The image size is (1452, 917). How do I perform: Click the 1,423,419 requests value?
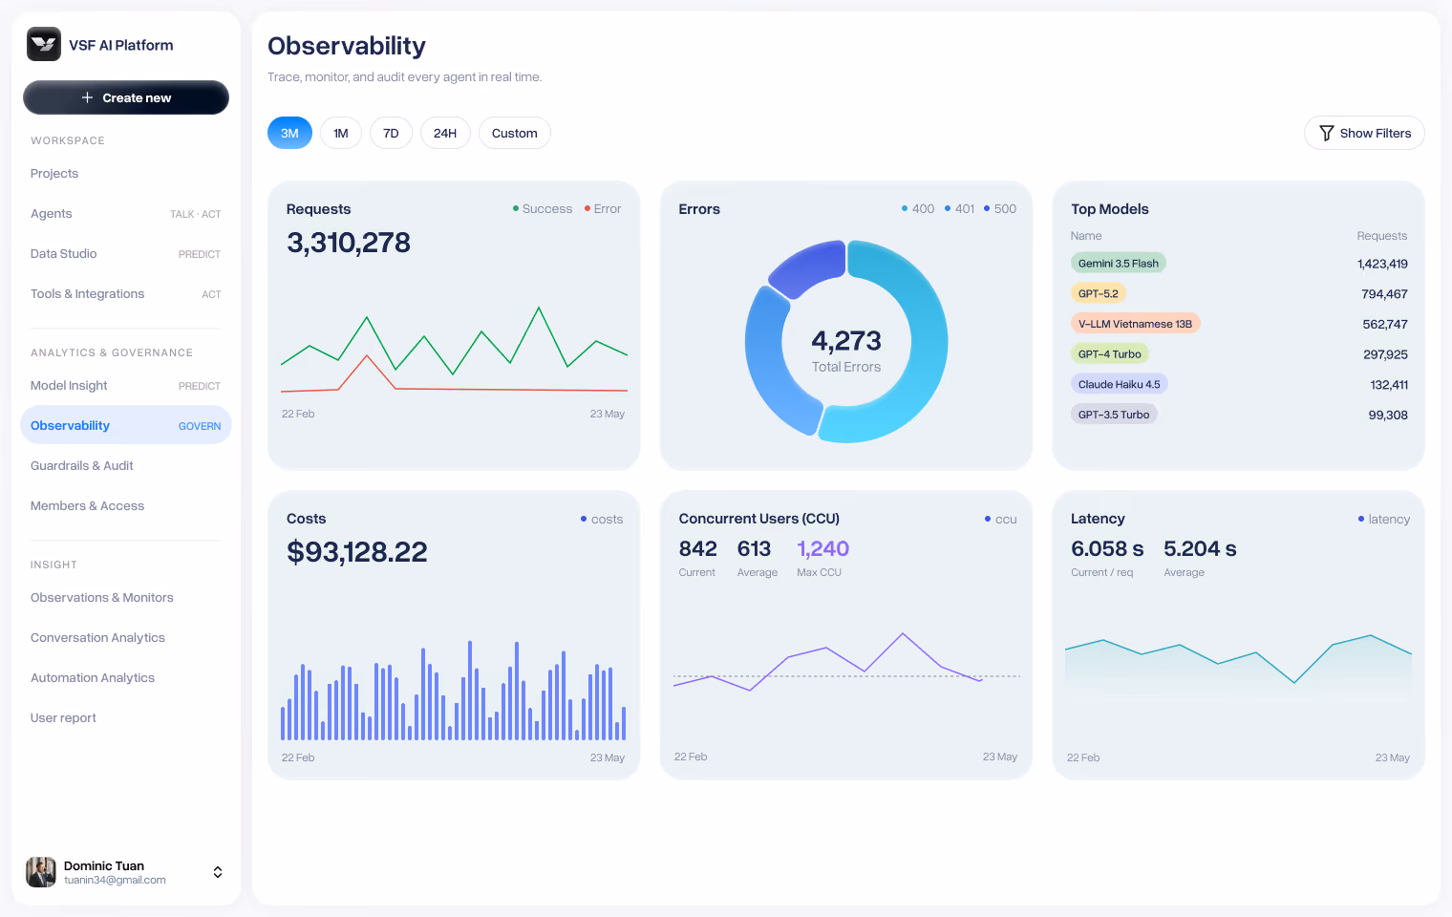[1382, 264]
